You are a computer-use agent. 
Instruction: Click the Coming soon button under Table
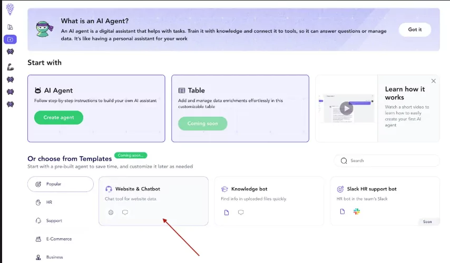click(x=203, y=124)
